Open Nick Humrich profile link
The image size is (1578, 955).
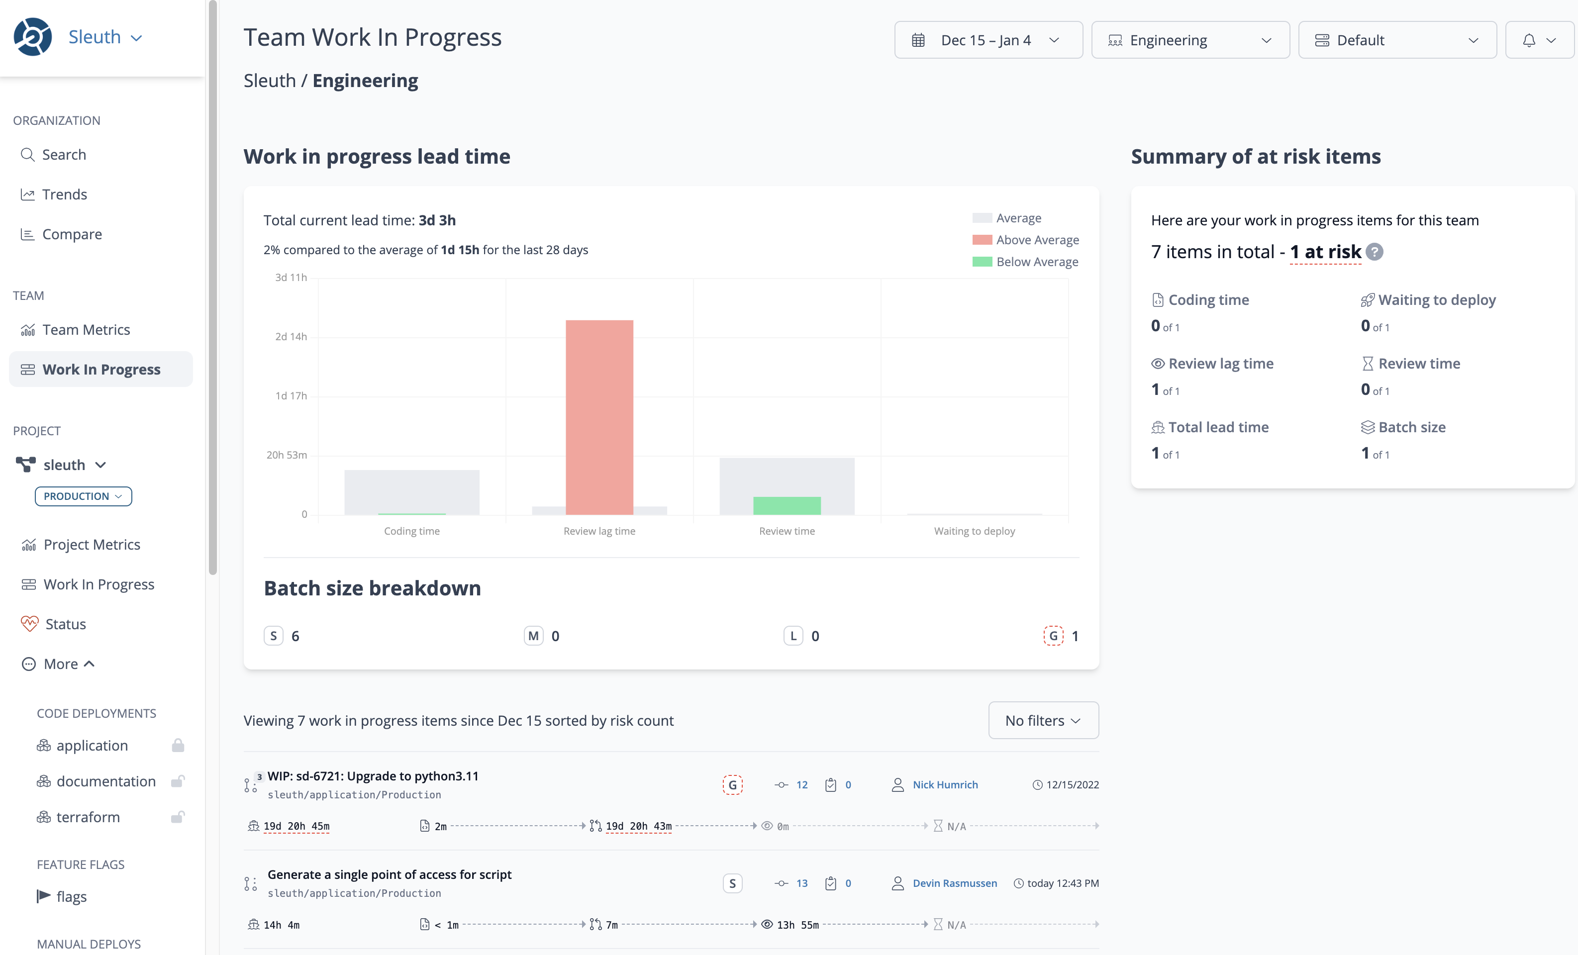pyautogui.click(x=945, y=784)
